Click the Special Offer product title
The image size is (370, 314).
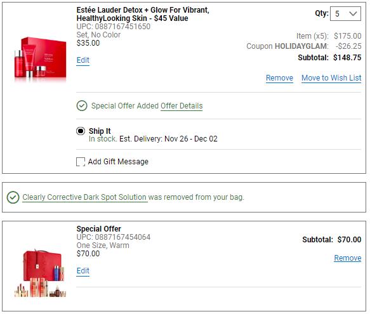click(x=98, y=229)
